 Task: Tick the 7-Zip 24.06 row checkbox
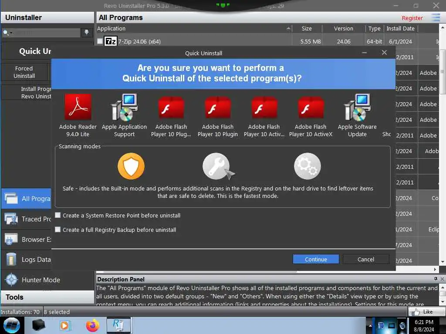100,41
